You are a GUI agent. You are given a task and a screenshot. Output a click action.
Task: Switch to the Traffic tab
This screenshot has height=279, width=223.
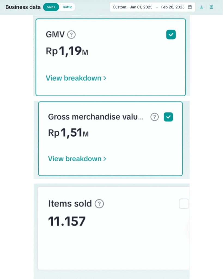pos(67,7)
